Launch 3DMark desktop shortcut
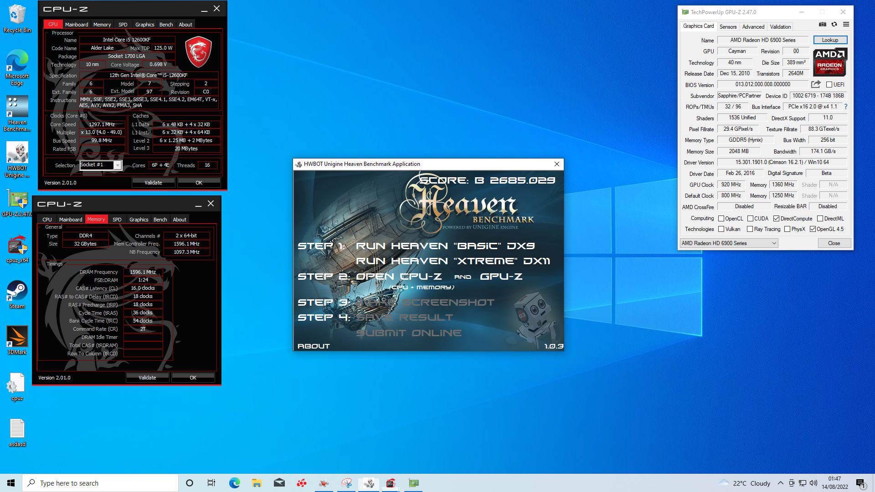The image size is (875, 492). pos(17,340)
